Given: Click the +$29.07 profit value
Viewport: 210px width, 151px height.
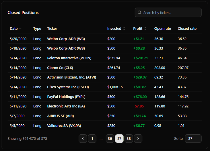Looking at the screenshot, I should click(x=140, y=77).
